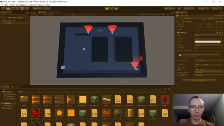Open the Assets menu

click(x=12, y=5)
